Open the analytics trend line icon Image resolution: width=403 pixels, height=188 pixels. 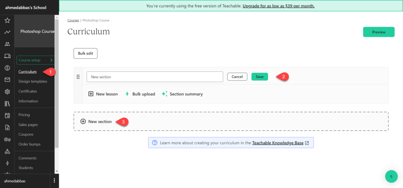point(7,32)
